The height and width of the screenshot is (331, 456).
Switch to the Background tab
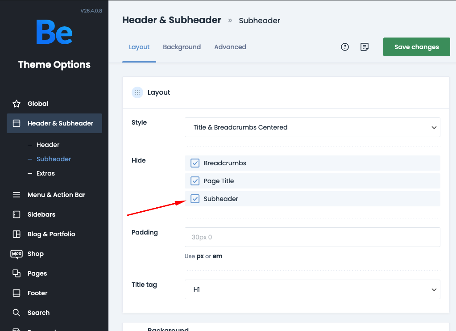(x=182, y=47)
